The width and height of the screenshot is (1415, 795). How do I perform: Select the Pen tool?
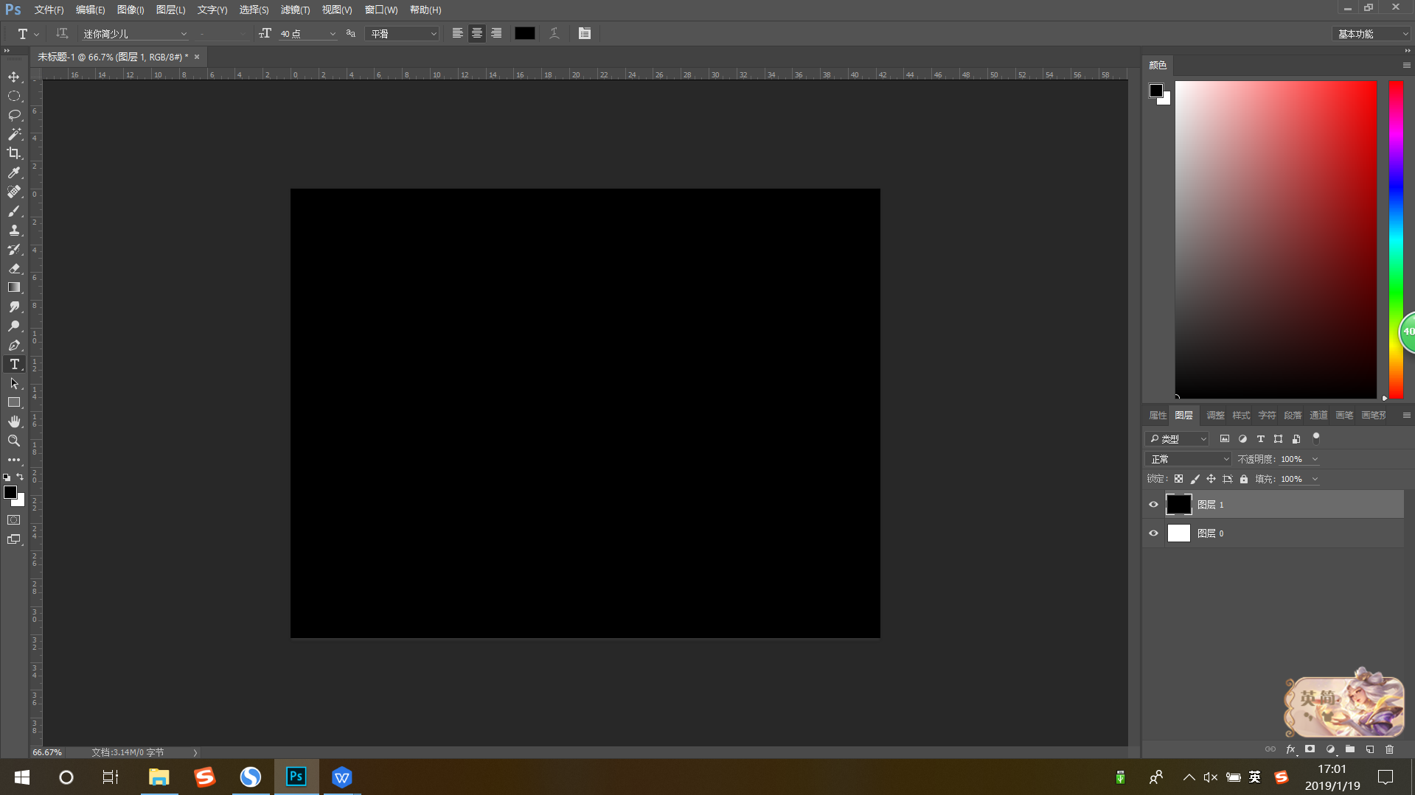coord(14,345)
